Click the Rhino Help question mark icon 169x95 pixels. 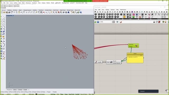coord(81,12)
